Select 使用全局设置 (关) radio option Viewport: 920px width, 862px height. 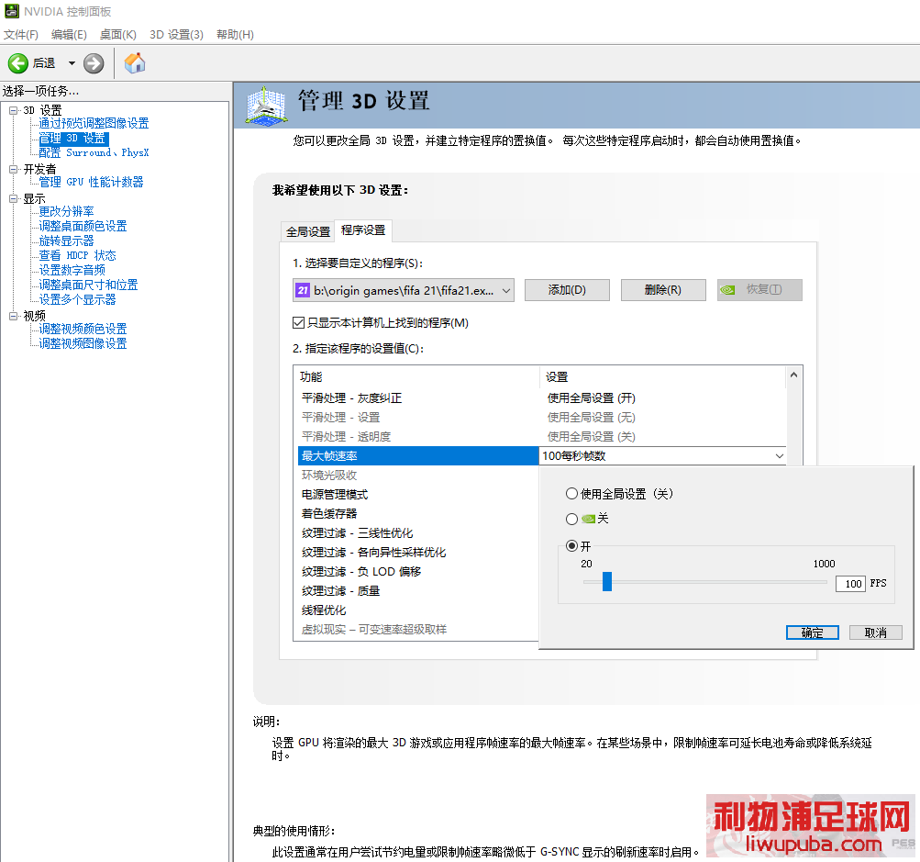(571, 494)
